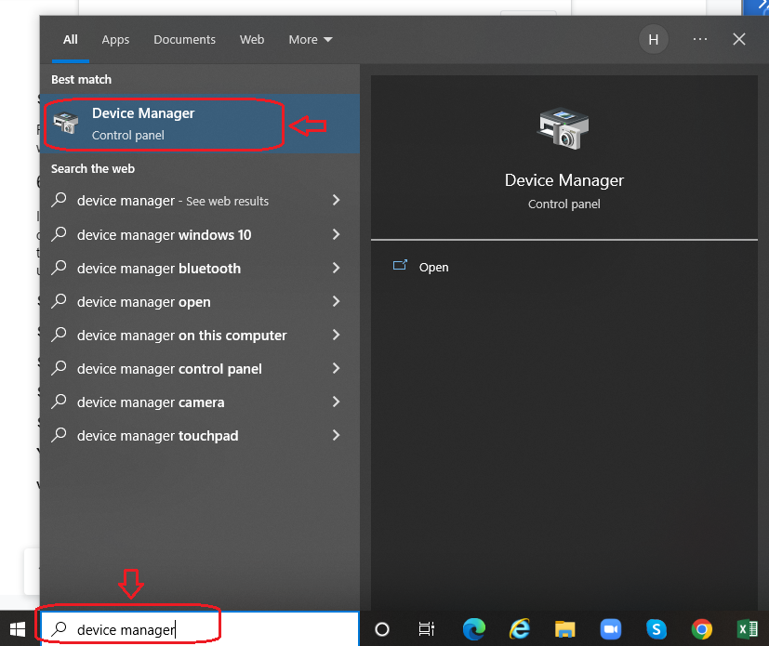This screenshot has height=646, width=769.
Task: Click the H user account avatar
Action: click(654, 40)
